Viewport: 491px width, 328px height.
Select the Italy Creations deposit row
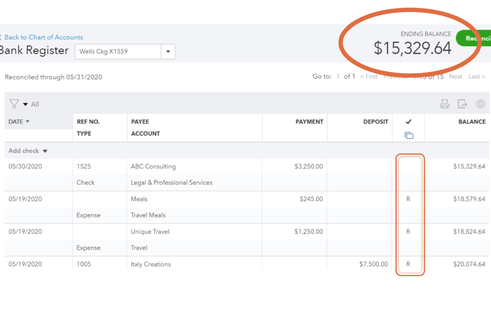pos(151,264)
